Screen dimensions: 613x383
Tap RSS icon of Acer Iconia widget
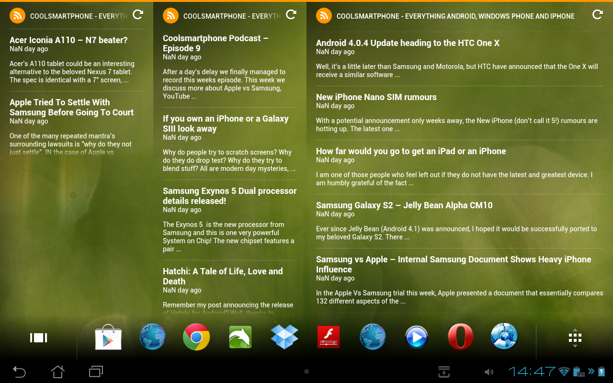pos(17,16)
